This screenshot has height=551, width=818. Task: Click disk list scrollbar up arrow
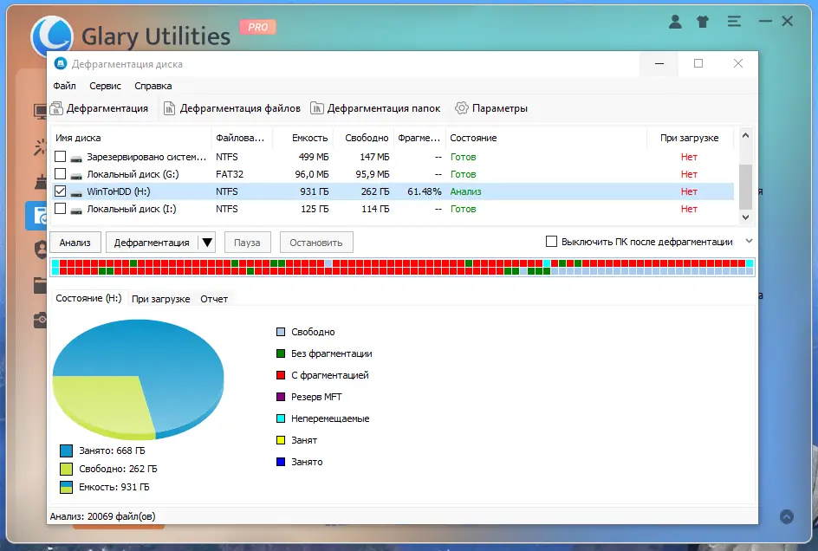[x=746, y=136]
